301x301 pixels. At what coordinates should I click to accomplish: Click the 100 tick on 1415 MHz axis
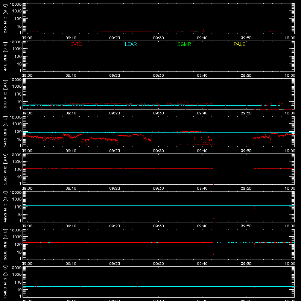(18, 132)
